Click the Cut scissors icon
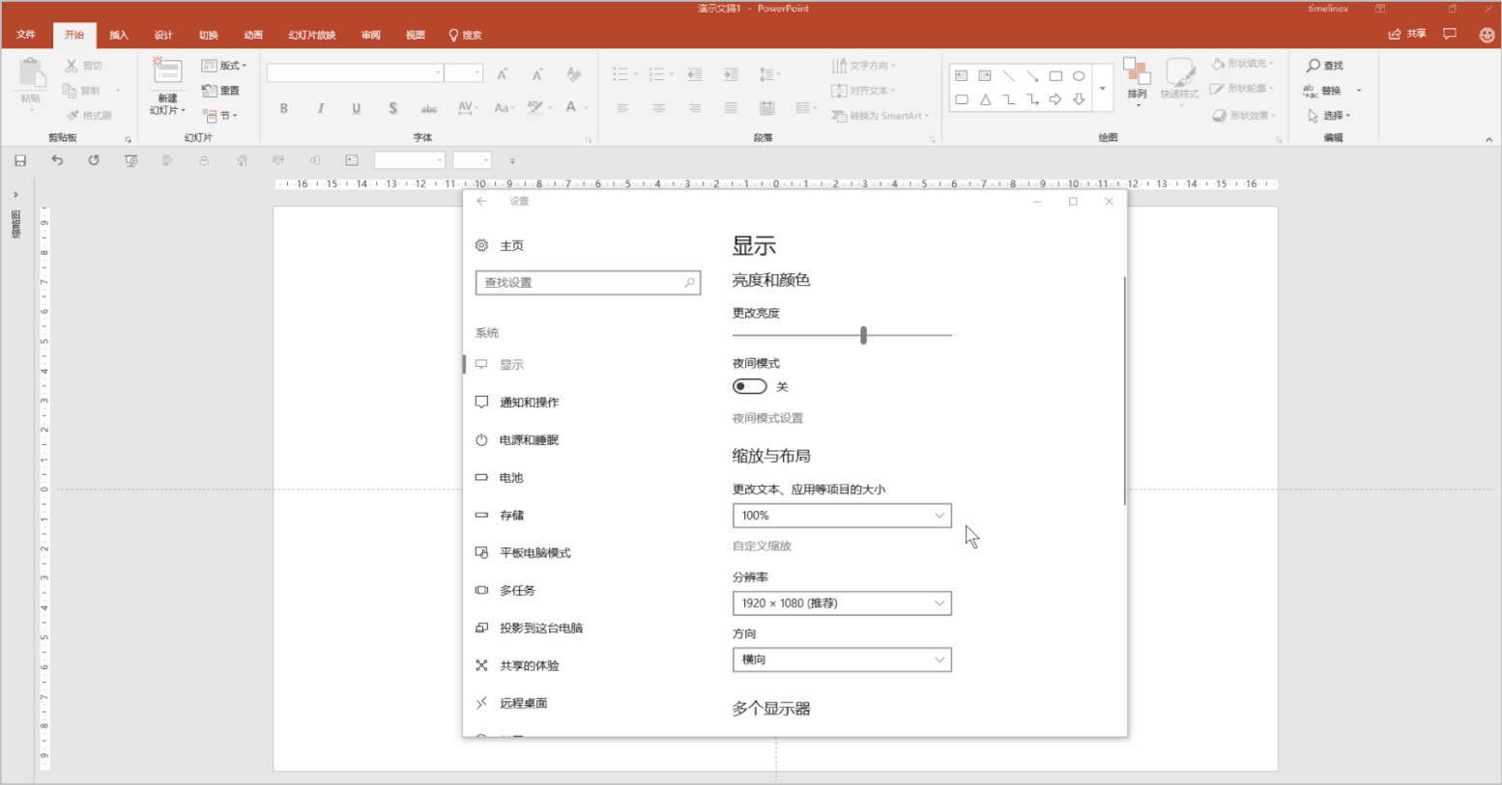This screenshot has height=785, width=1502. pos(72,66)
